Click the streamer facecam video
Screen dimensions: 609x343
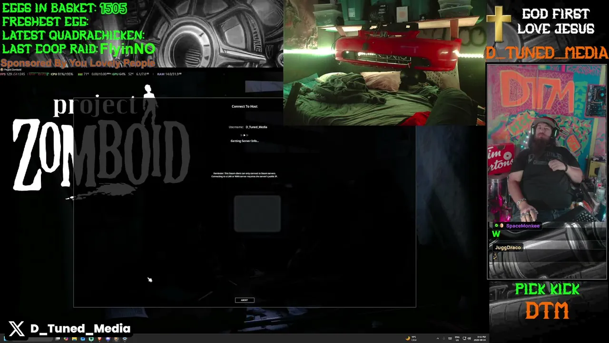pos(547,143)
